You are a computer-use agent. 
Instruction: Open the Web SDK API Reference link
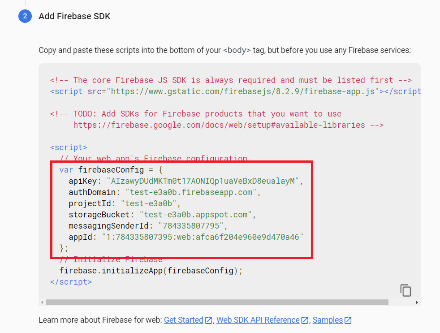tap(258, 320)
